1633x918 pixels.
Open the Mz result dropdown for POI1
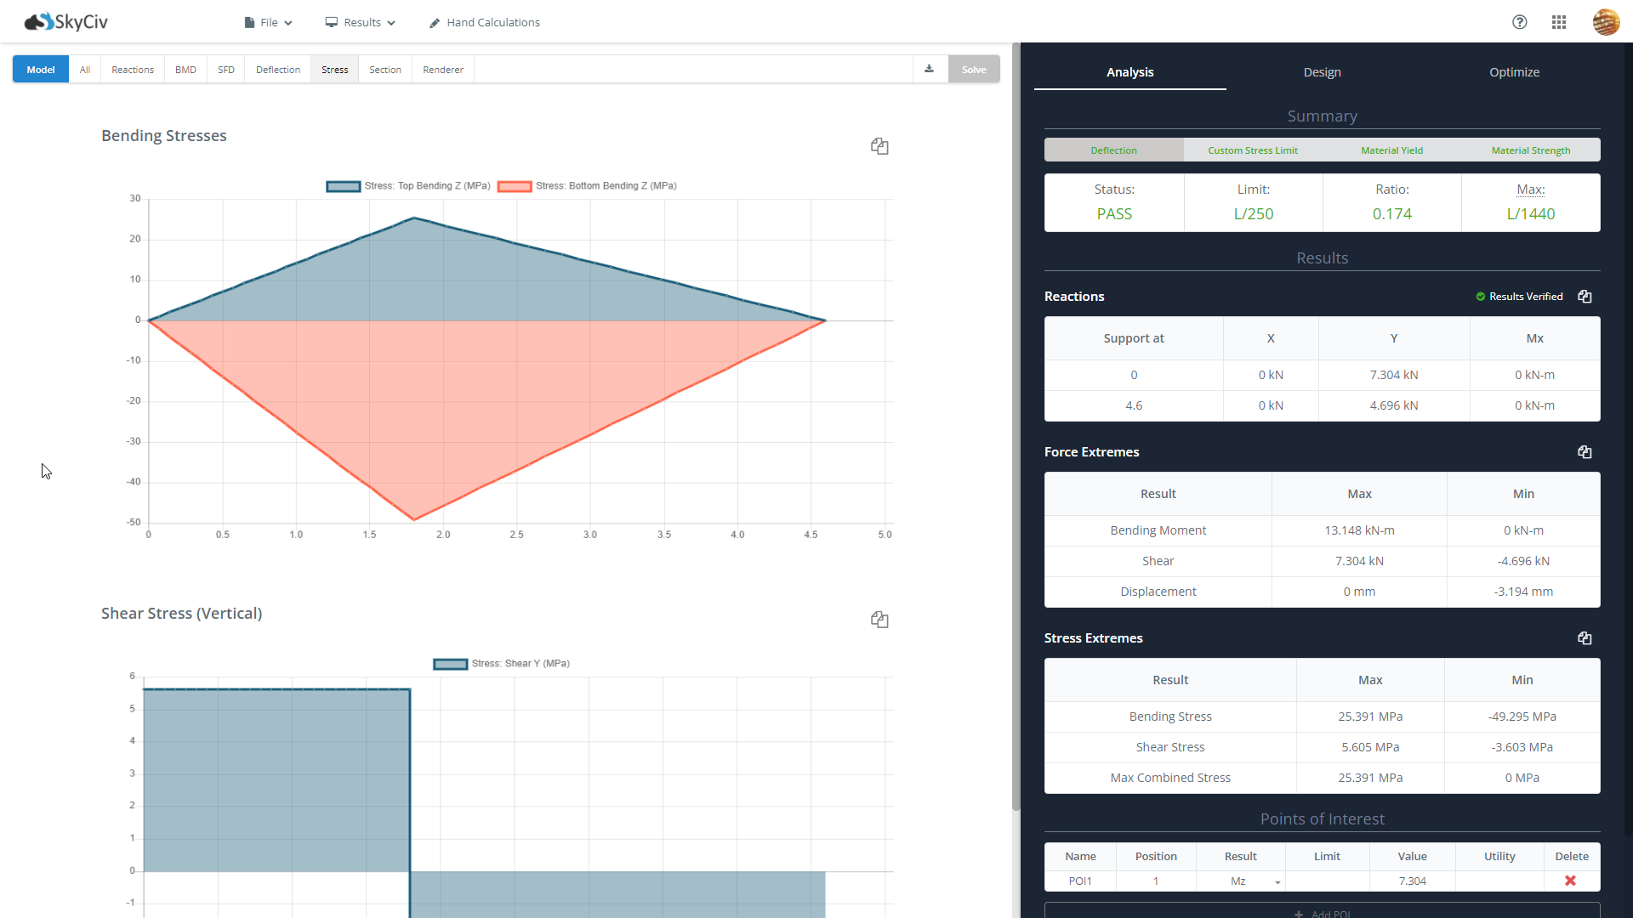(1242, 881)
